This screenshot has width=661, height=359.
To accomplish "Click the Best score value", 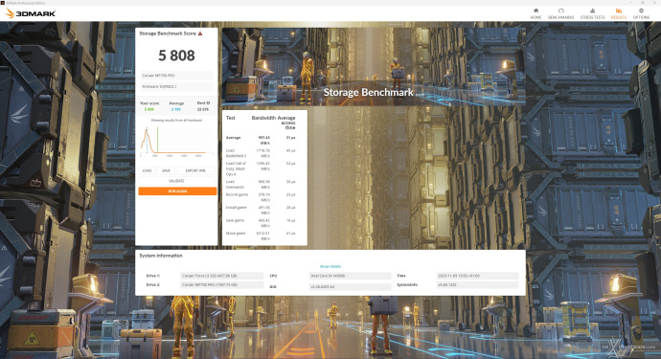I will coord(203,109).
